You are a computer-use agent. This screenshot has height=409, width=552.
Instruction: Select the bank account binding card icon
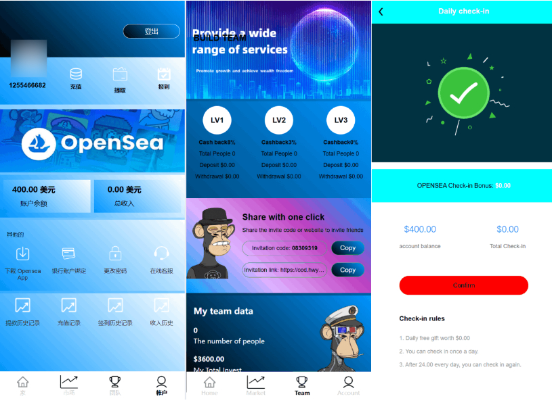click(x=68, y=254)
